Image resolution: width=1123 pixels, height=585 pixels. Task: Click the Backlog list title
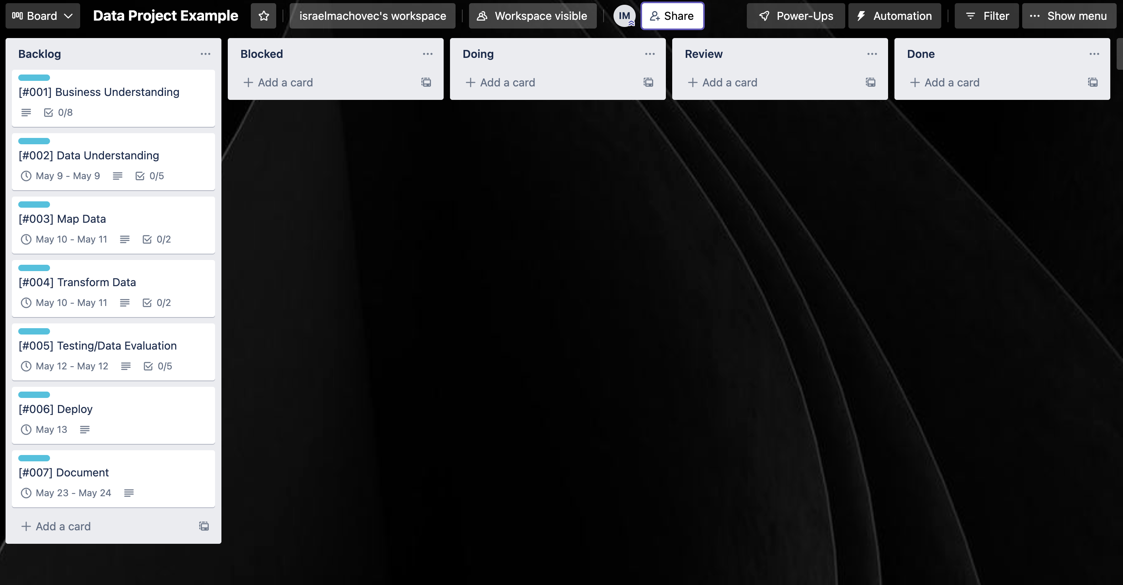(40, 54)
